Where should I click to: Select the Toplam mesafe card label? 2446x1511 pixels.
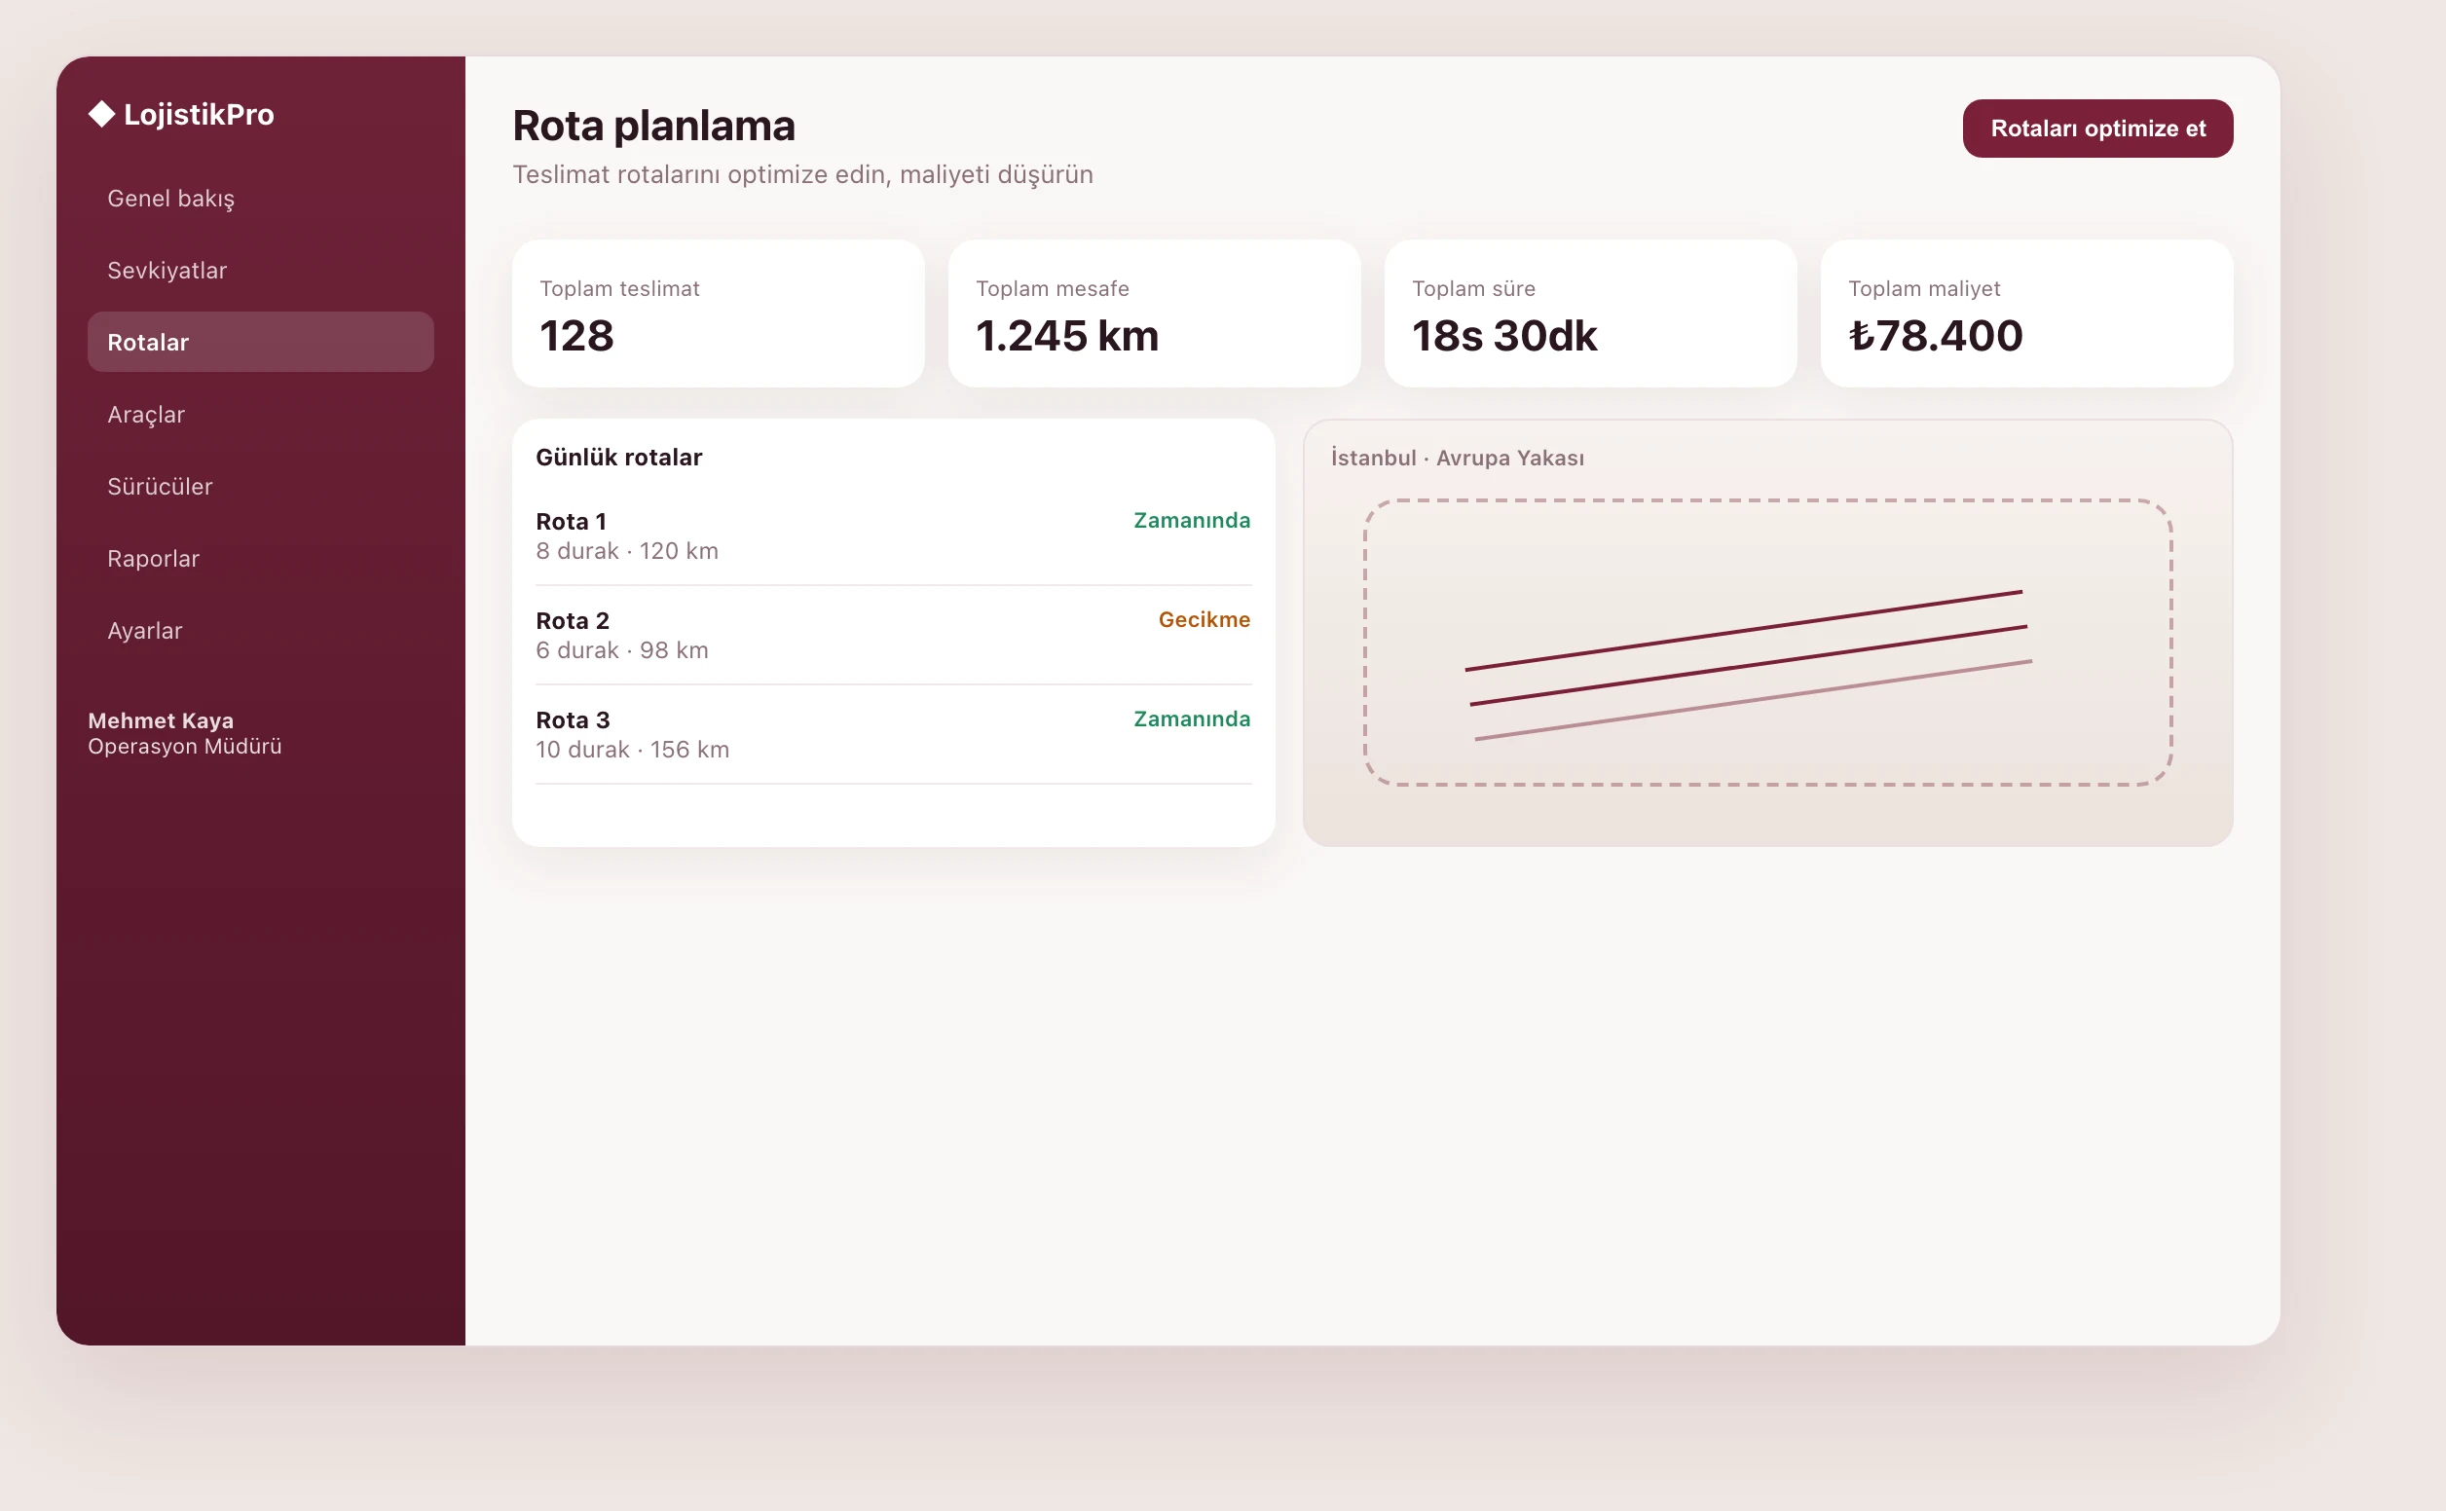1053,289
